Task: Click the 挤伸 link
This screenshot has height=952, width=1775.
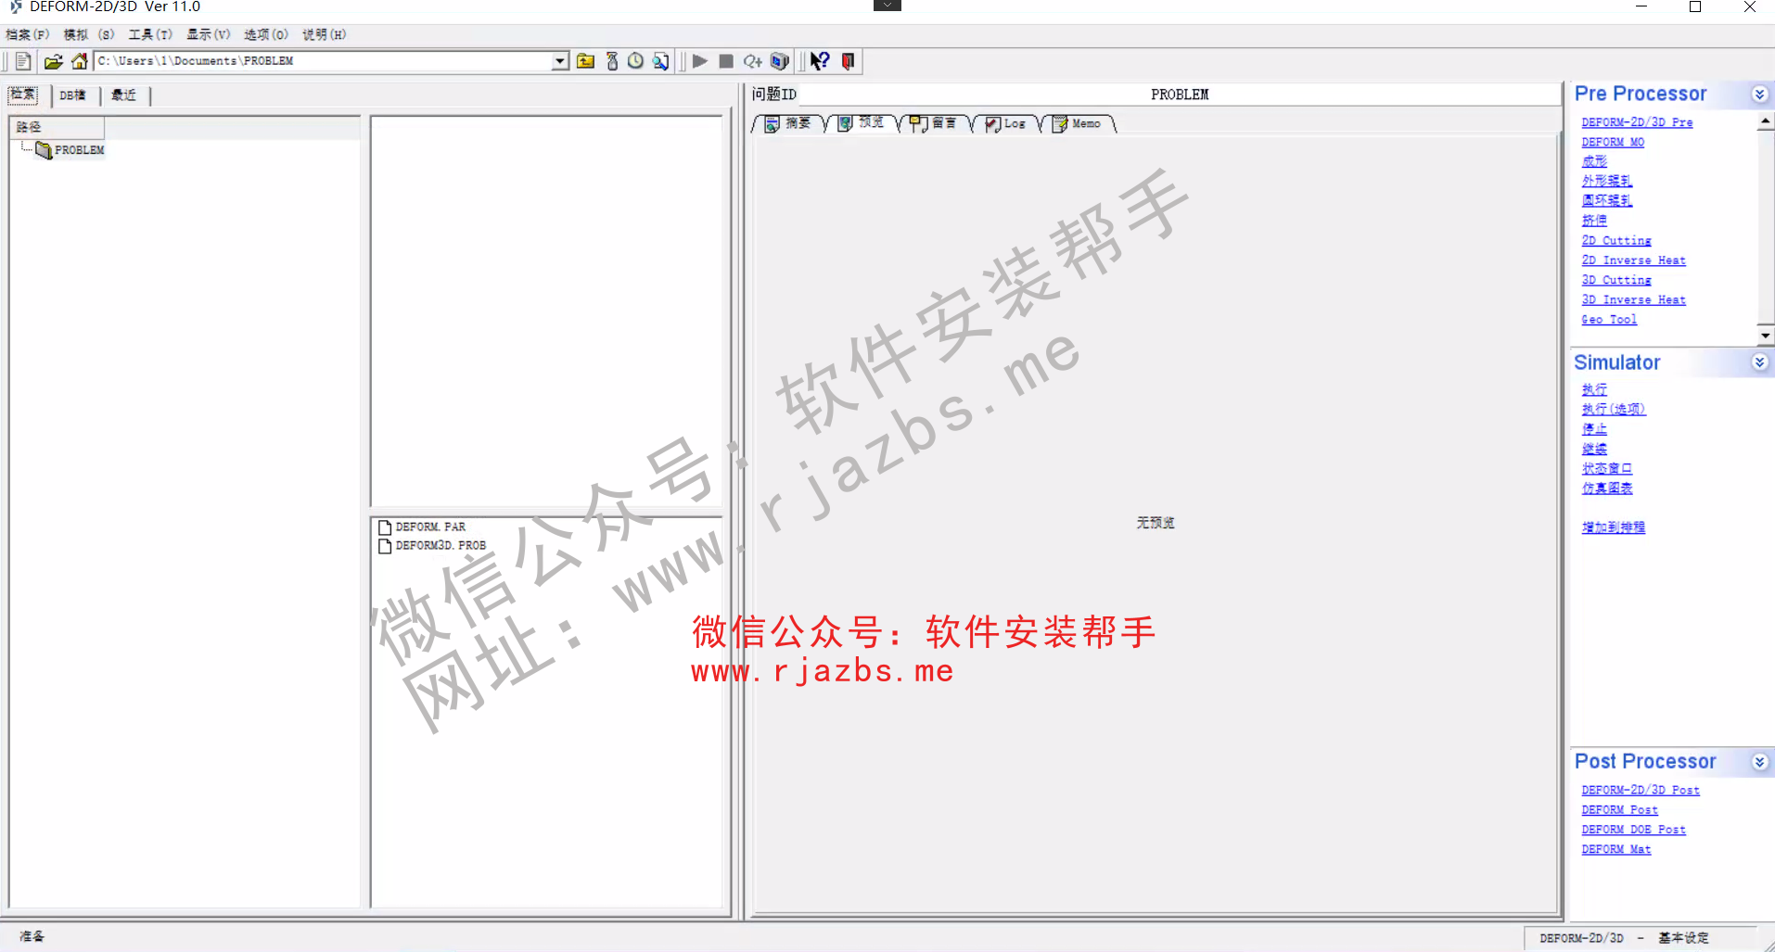Action: [x=1594, y=221]
